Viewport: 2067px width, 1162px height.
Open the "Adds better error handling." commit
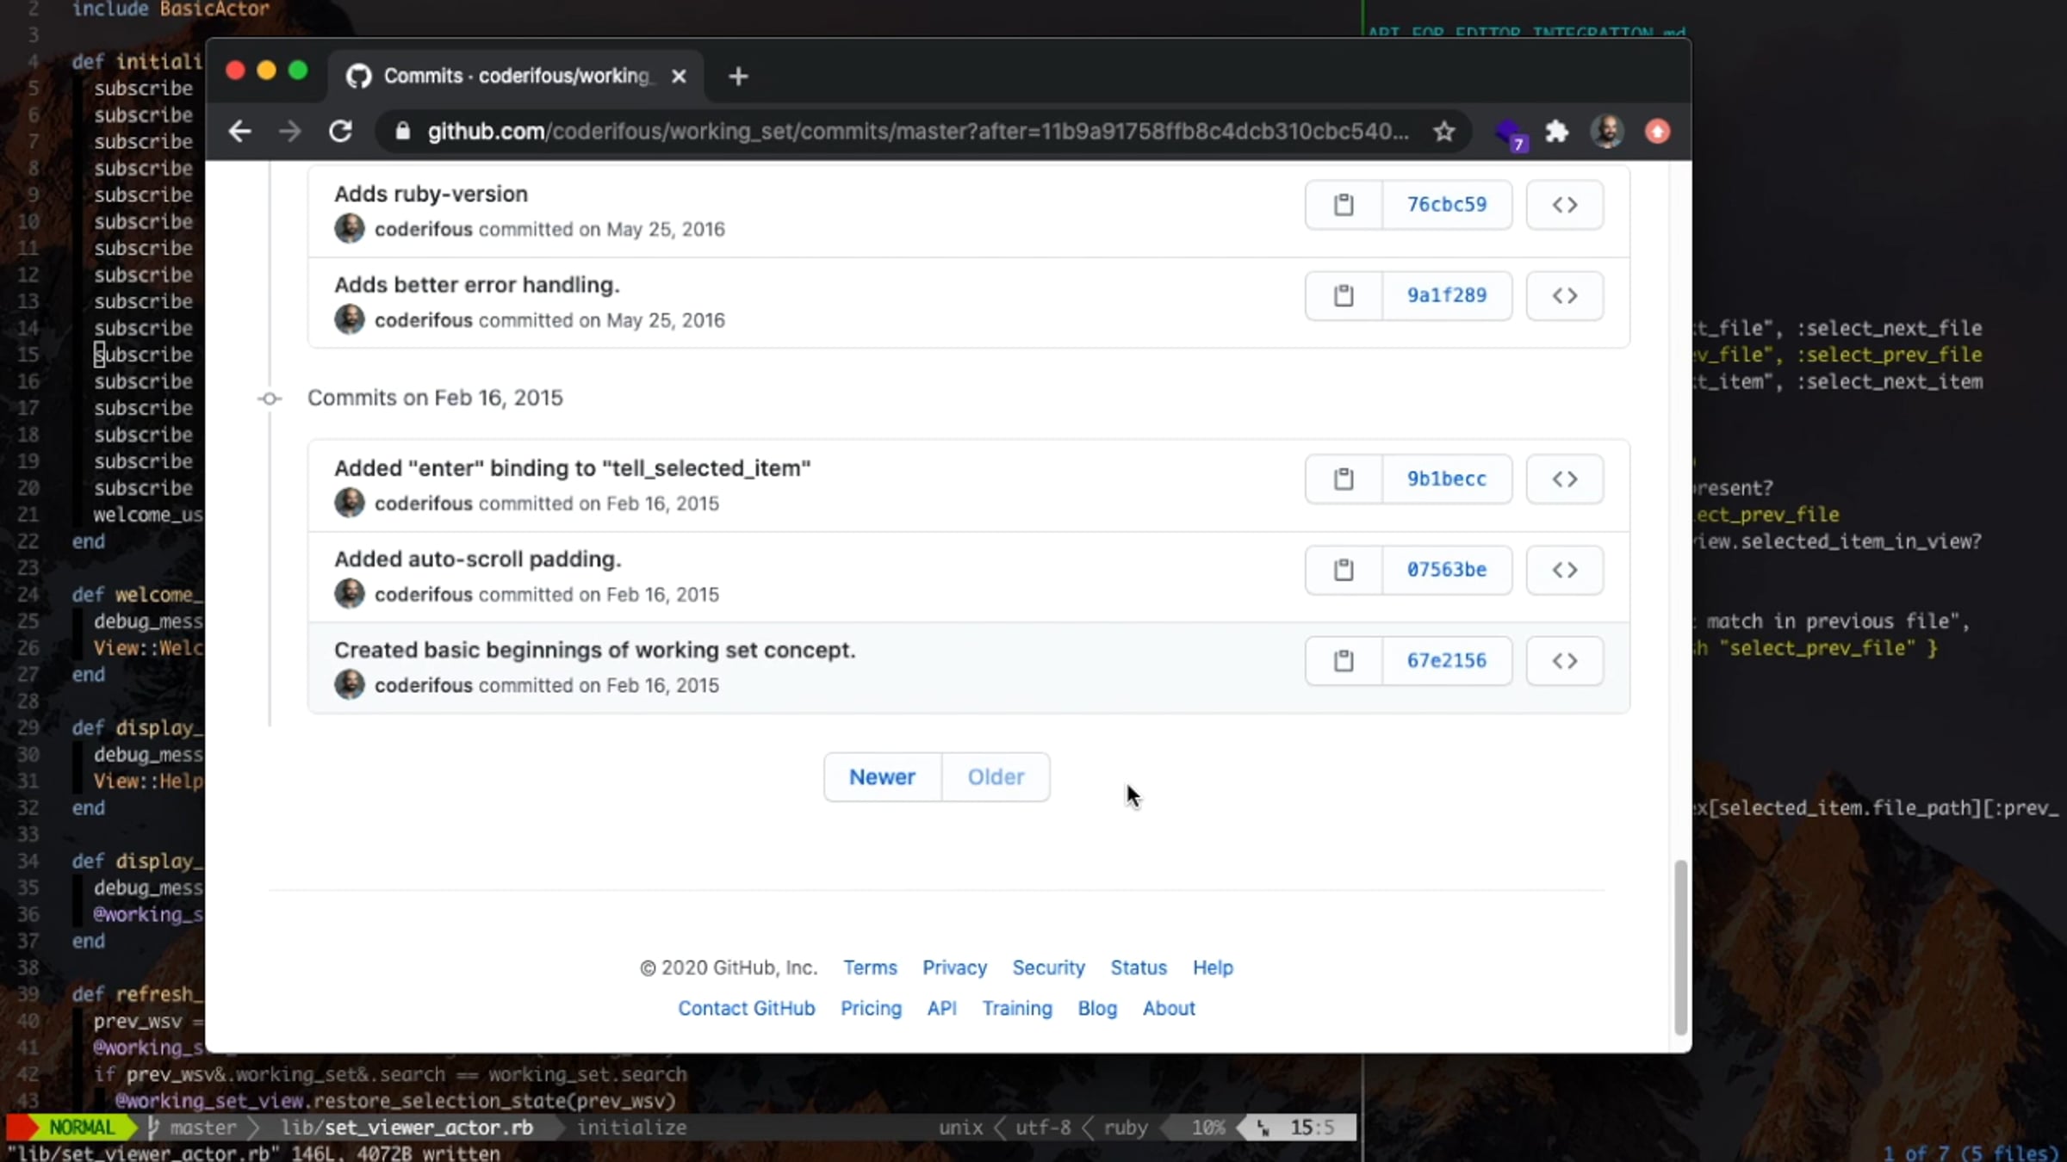point(476,285)
